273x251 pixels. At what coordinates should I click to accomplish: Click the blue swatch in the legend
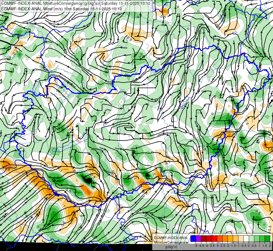tap(193, 238)
